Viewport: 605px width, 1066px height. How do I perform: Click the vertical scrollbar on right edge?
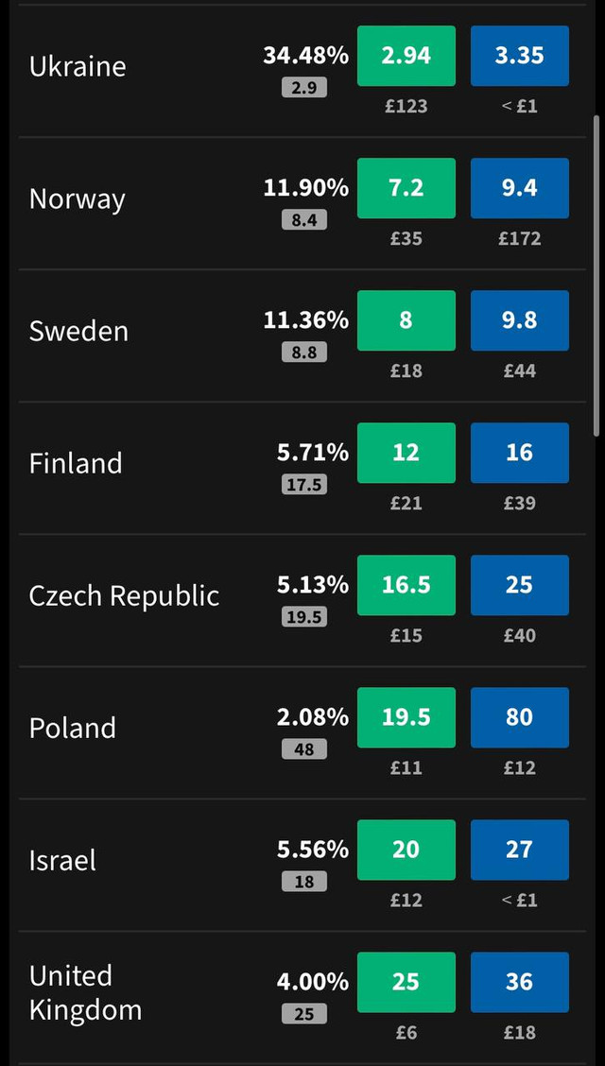pyautogui.click(x=596, y=274)
